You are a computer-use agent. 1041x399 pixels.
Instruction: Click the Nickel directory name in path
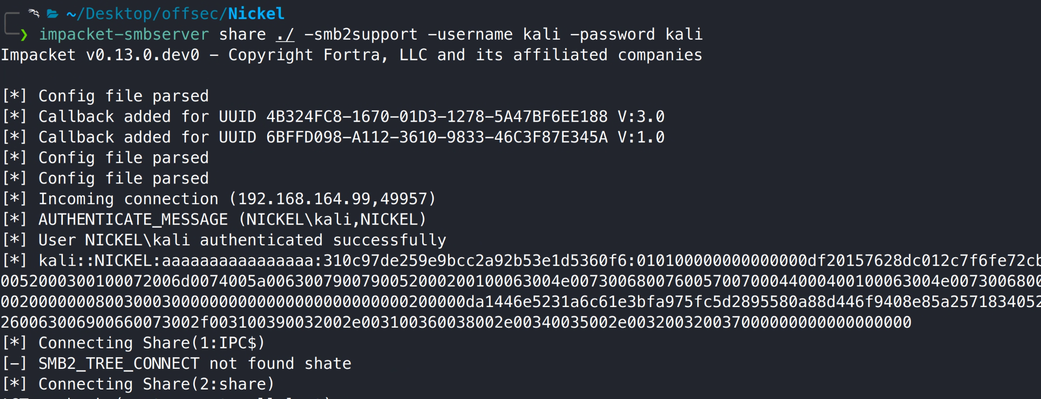point(256,14)
